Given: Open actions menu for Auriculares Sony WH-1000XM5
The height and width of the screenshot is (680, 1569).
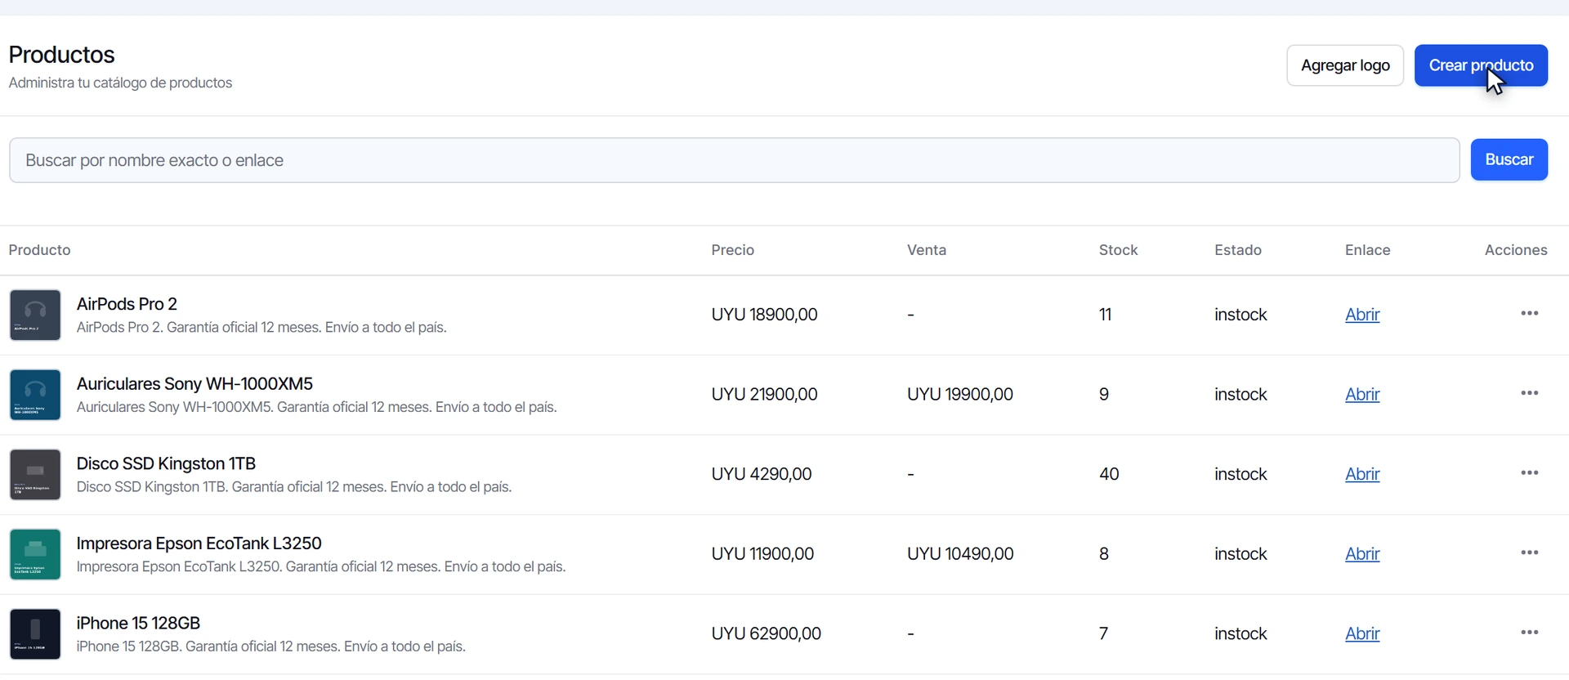Looking at the screenshot, I should 1529,393.
